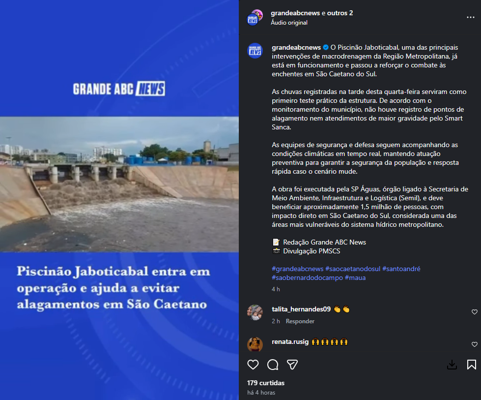Screen dimensions: 481x400
Task: Open grandeabcnews profile from header
Action: click(x=295, y=13)
